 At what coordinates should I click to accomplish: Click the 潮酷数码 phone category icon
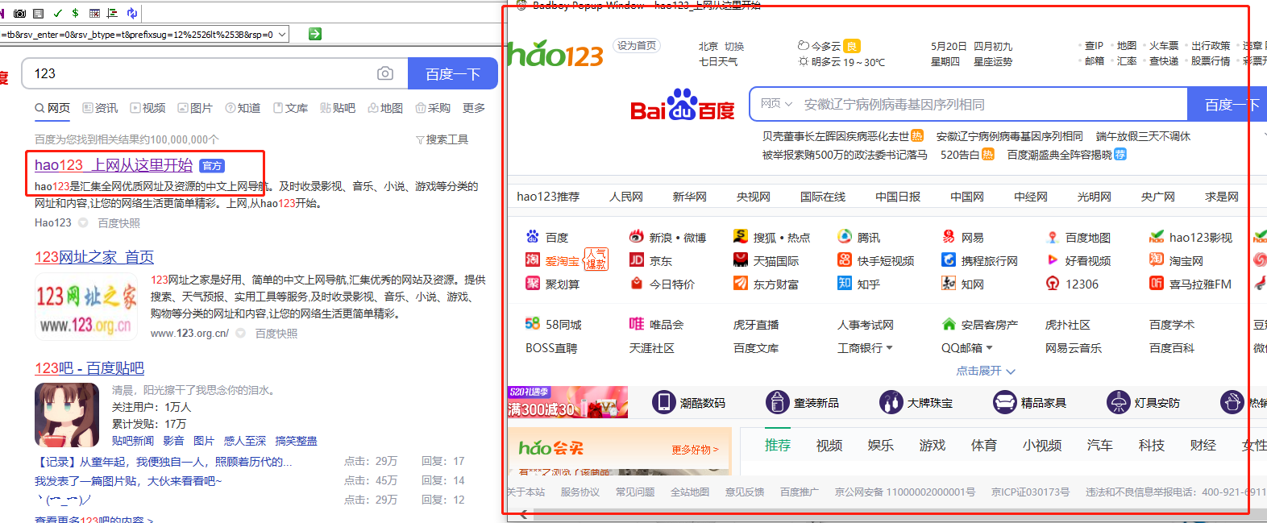click(x=663, y=402)
